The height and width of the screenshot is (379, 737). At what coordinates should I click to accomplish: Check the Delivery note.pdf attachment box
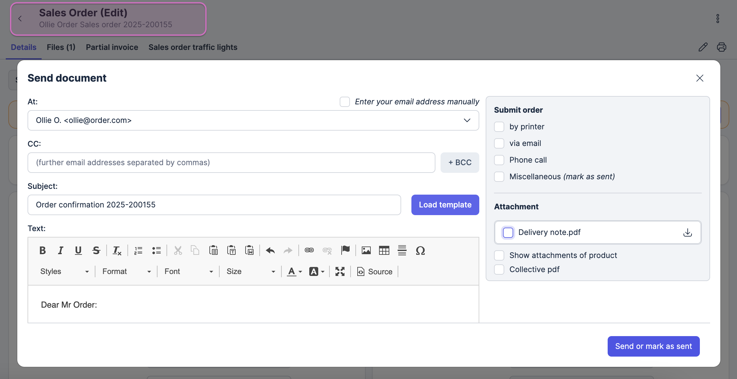tap(508, 232)
